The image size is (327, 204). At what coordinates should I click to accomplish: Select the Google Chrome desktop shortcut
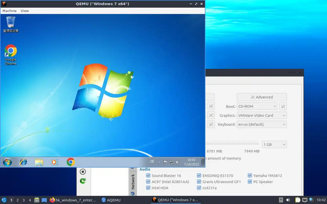[x=11, y=55]
